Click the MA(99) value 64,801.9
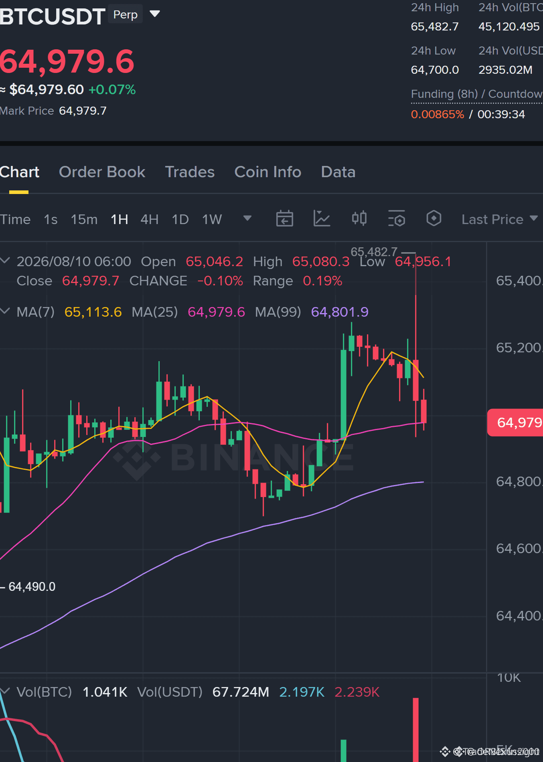Viewport: 543px width, 762px height. click(x=340, y=312)
